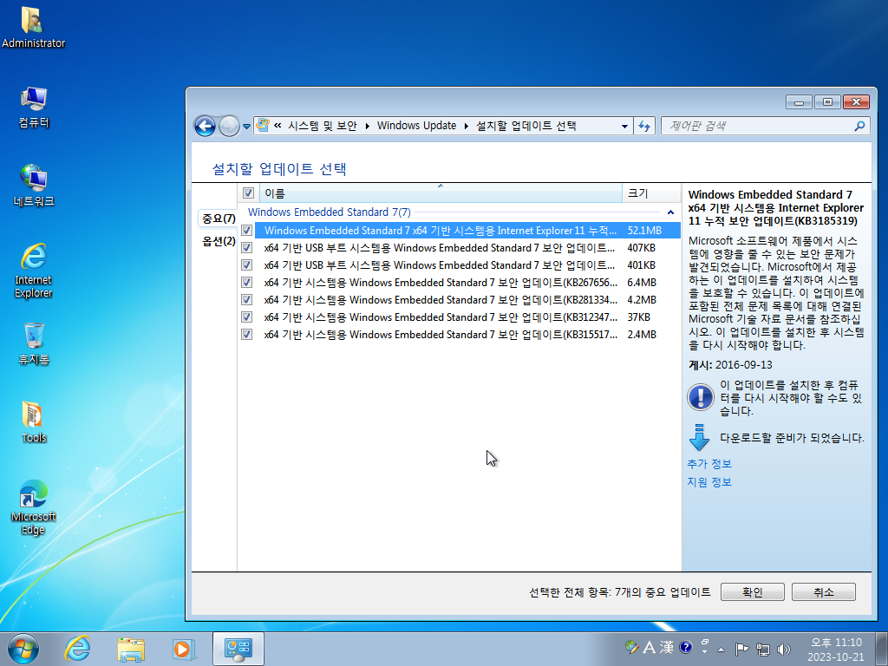Click the Back navigation arrow
This screenshot has width=888, height=666.
tap(205, 126)
